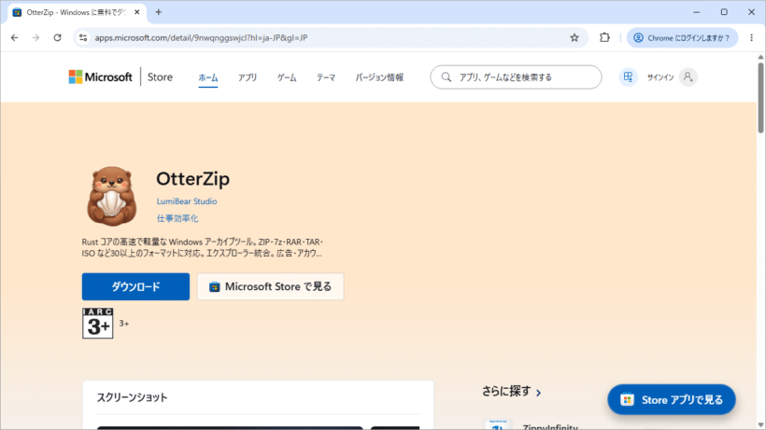
Task: Reload the current page
Action: click(x=57, y=37)
